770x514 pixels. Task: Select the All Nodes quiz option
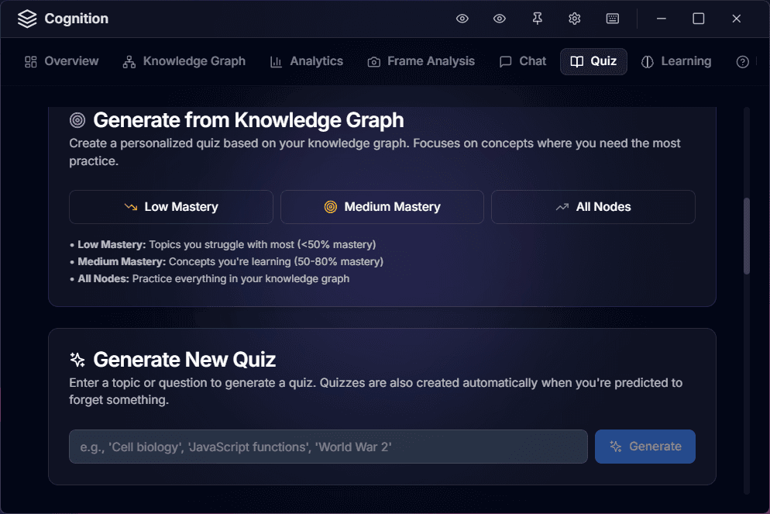coord(593,207)
